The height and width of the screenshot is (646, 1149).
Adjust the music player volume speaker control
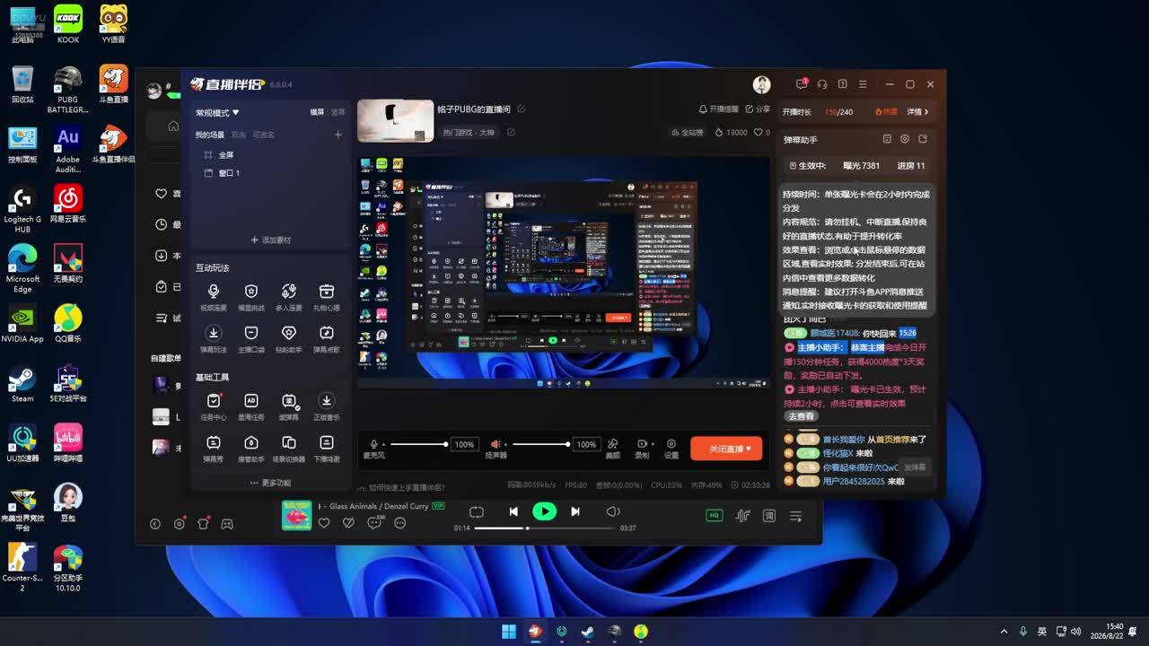click(613, 511)
